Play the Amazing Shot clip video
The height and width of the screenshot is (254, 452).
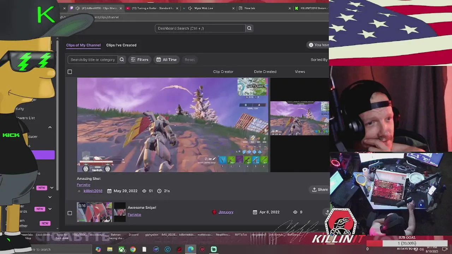click(x=173, y=125)
